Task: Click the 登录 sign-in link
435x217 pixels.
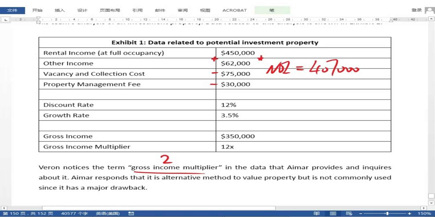Action: (417, 10)
